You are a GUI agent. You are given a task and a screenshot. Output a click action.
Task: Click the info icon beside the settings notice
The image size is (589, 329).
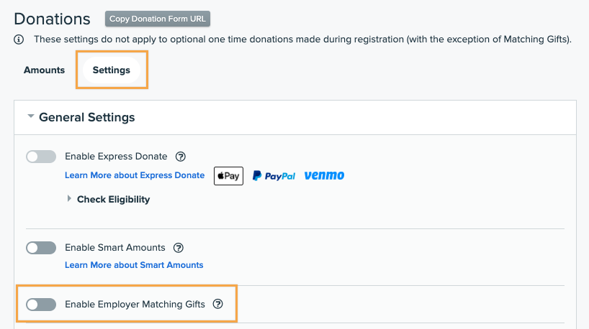(19, 39)
